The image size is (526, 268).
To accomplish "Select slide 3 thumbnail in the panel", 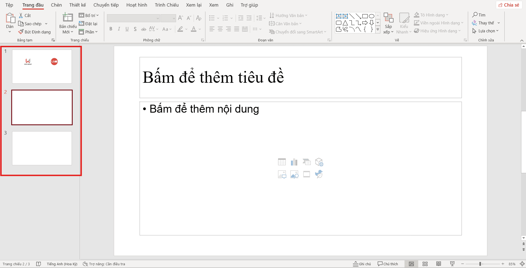I will (42, 148).
